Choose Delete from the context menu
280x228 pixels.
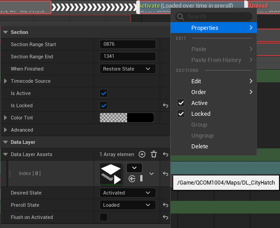214,147
